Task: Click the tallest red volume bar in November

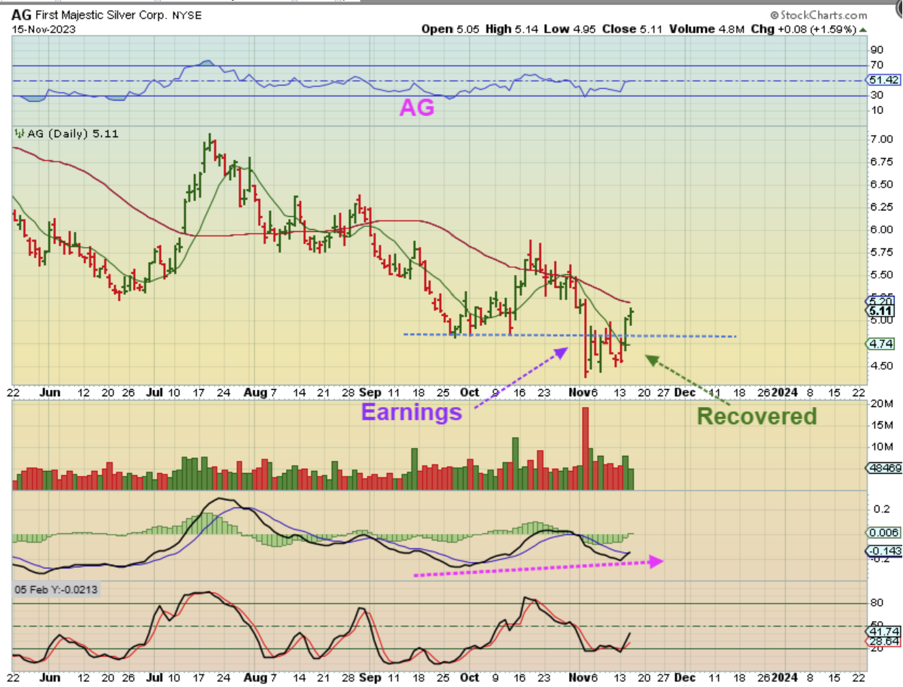Action: click(x=585, y=449)
